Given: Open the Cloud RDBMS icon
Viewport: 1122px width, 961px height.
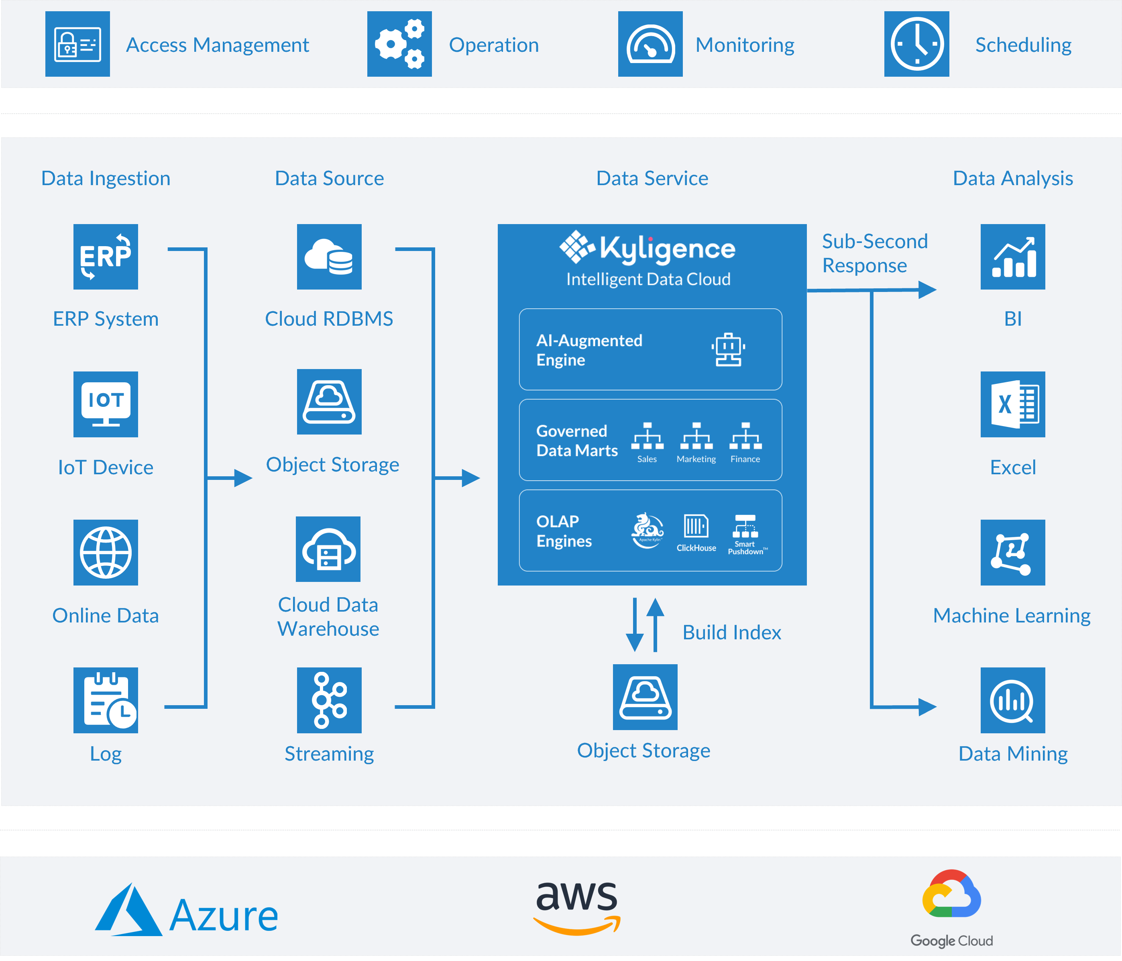Looking at the screenshot, I should tap(329, 256).
